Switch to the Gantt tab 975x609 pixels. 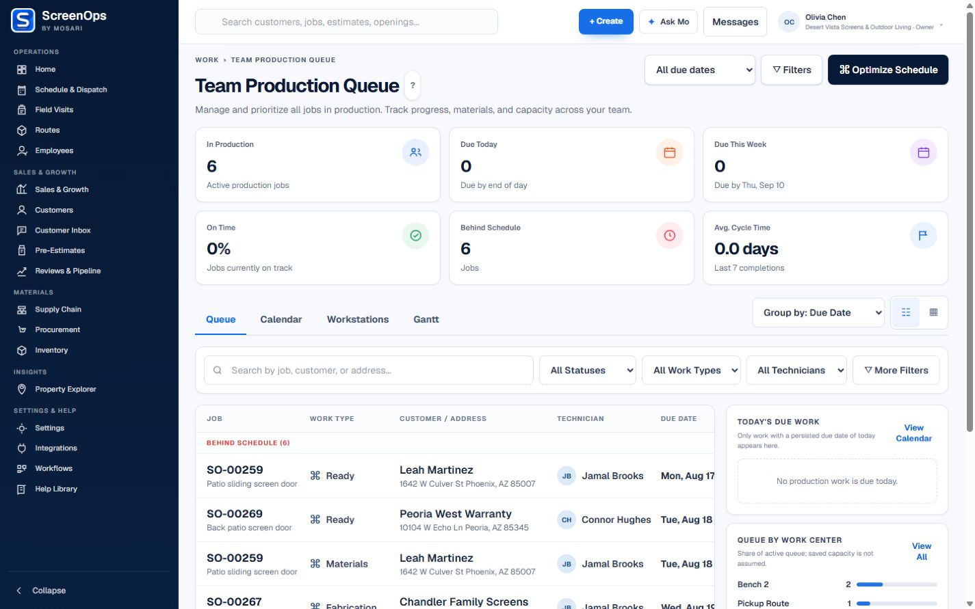click(426, 319)
